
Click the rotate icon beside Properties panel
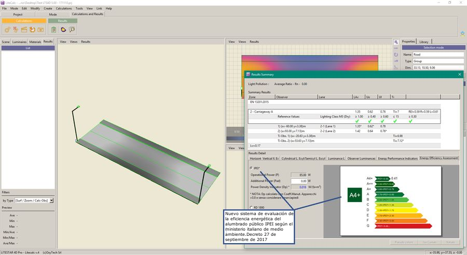[x=396, y=54]
